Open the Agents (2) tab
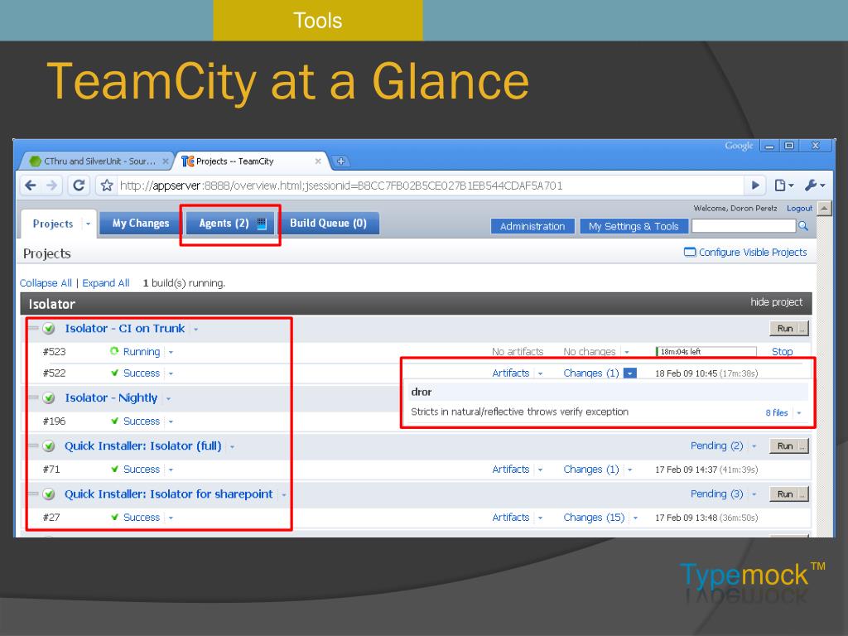The height and width of the screenshot is (636, 848). (x=230, y=224)
